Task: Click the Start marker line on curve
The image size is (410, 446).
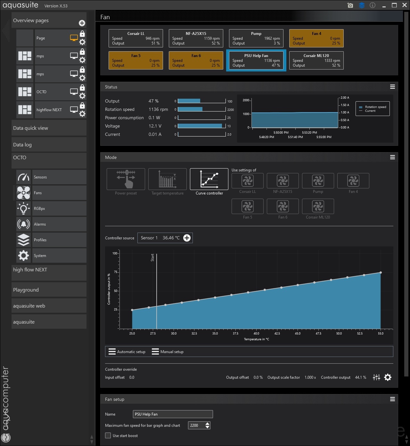Action: (x=156, y=291)
